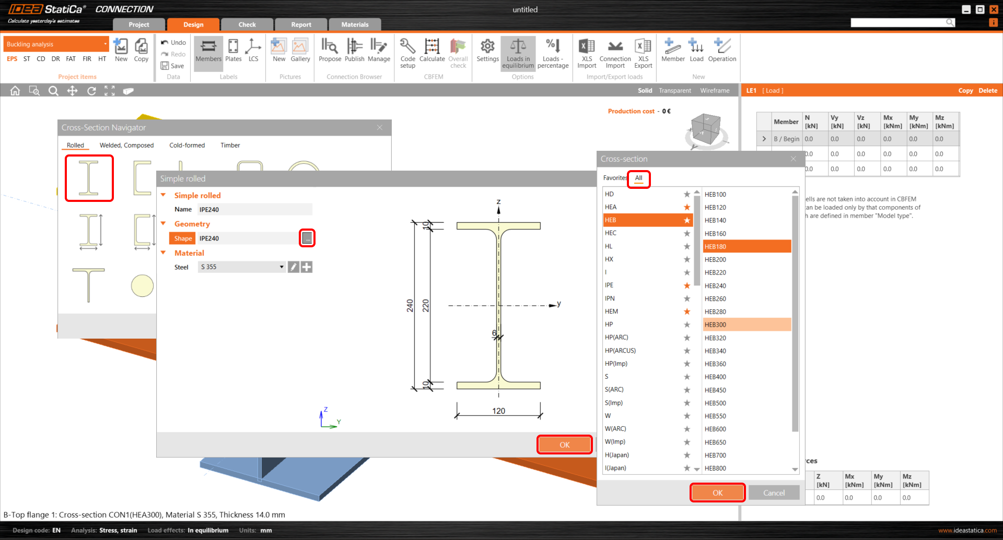Viewport: 1003px width, 540px height.
Task: Open Code setup
Action: coord(408,53)
